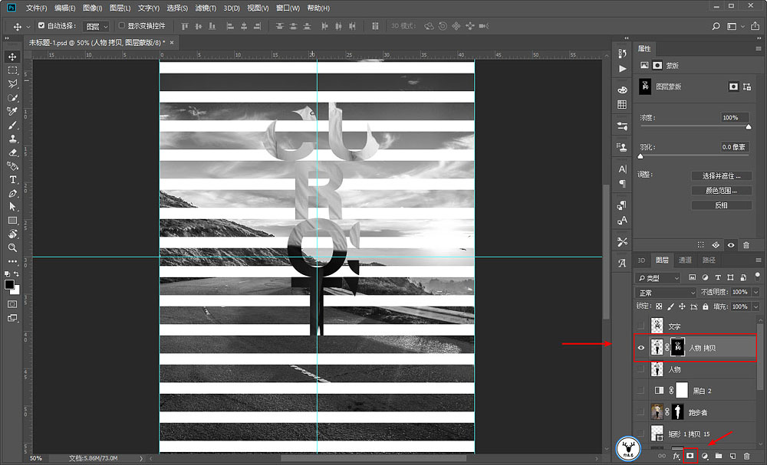The width and height of the screenshot is (767, 465).
Task: Delete layer with Layers panel trash icon
Action: (746, 456)
